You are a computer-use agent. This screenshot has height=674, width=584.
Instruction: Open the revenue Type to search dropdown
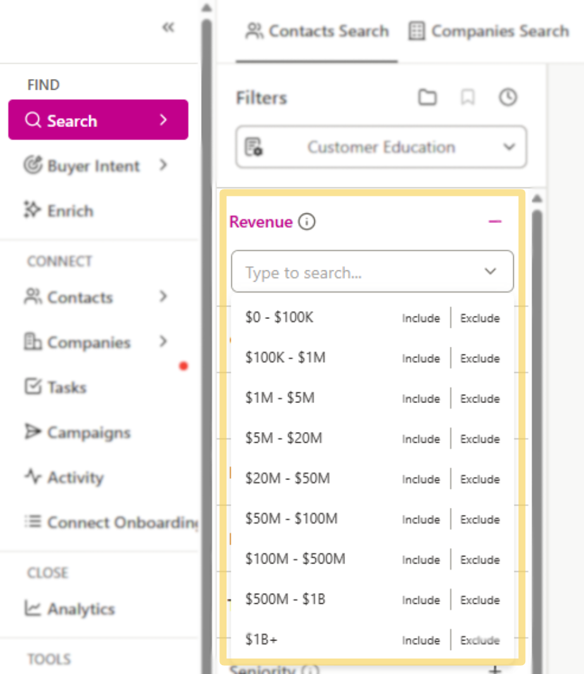(x=372, y=272)
